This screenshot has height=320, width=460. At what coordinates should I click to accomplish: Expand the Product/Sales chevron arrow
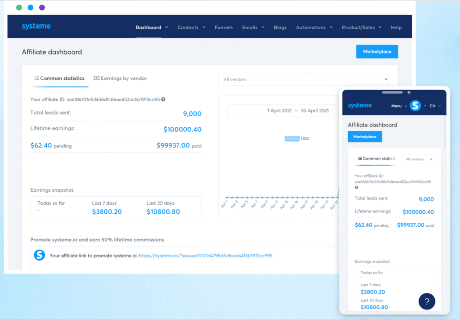[380, 27]
